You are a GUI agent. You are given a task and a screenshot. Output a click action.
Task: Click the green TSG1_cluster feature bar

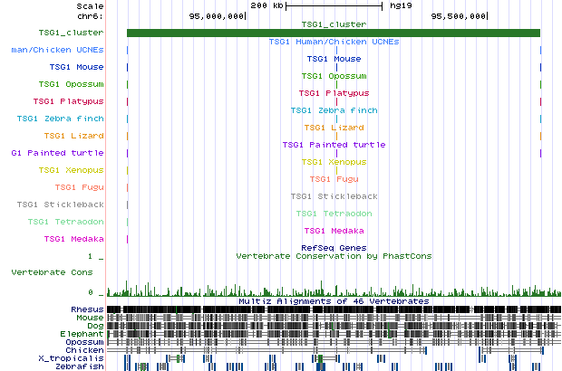333,33
